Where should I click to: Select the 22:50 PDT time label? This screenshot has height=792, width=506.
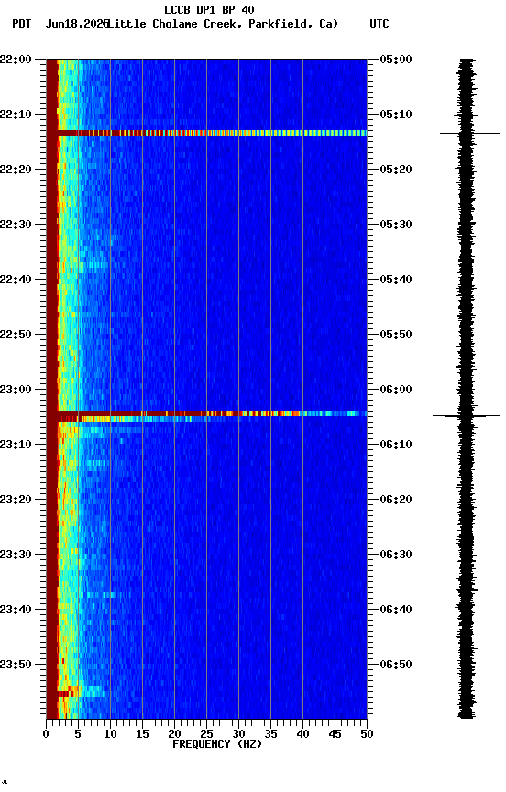[x=16, y=335]
